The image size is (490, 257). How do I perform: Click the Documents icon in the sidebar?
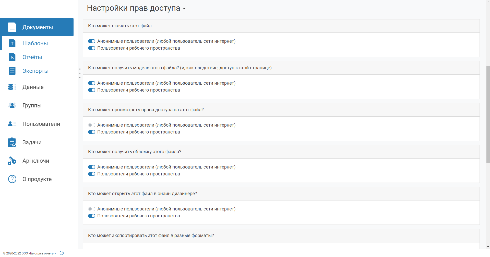12,27
